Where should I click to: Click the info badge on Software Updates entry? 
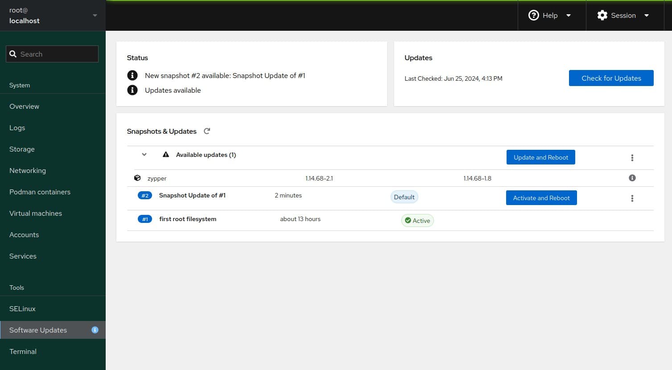click(95, 330)
